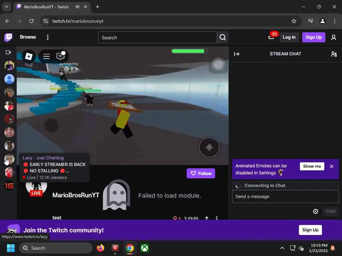Reload the Twitch page
The image size is (342, 256).
(x=31, y=21)
